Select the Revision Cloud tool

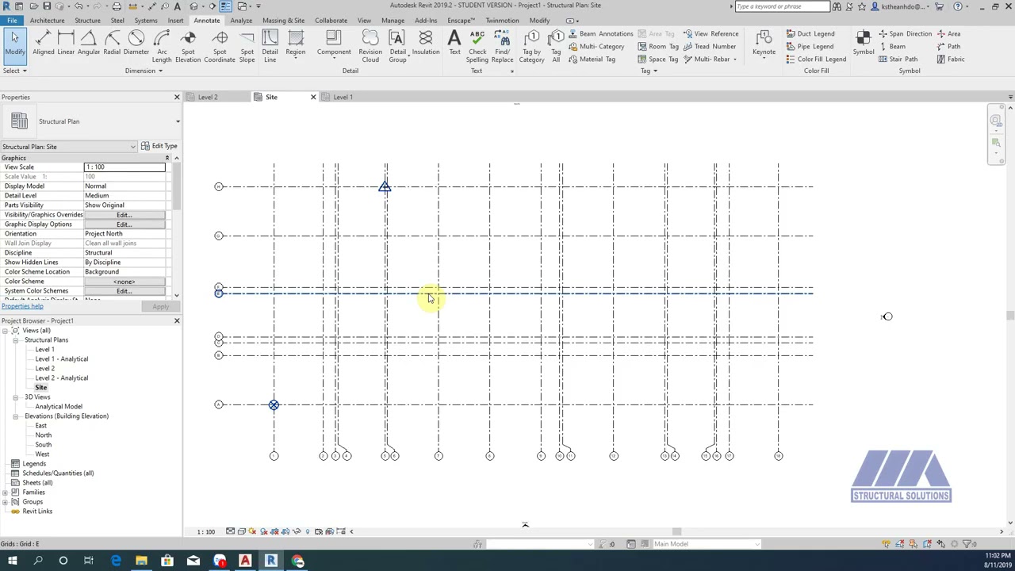(370, 47)
